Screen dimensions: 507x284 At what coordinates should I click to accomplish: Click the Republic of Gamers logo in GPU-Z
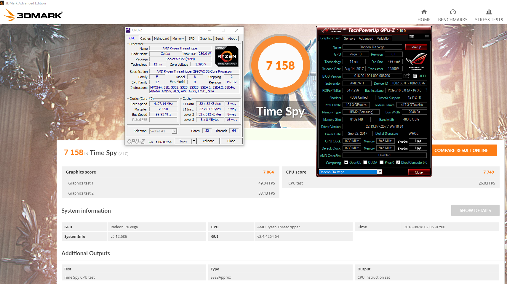416,61
